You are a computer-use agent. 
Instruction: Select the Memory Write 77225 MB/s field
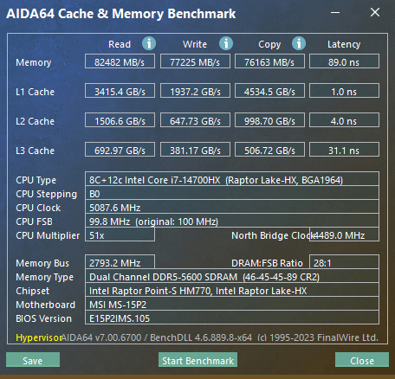(x=195, y=61)
